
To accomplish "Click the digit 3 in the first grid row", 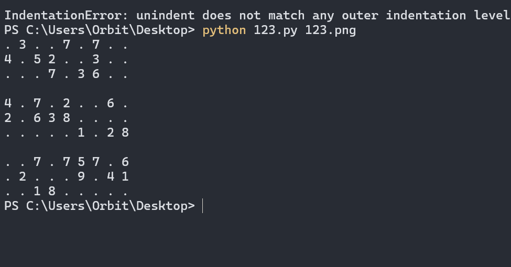I will 23,44.
